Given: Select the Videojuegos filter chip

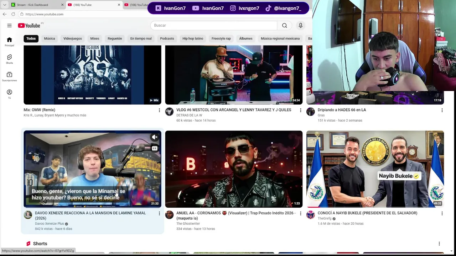Looking at the screenshot, I should point(73,38).
